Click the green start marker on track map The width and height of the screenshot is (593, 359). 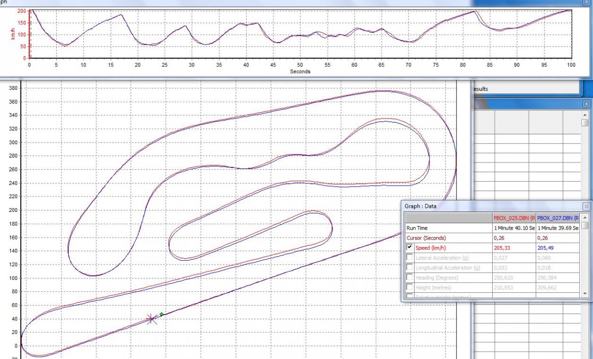click(x=162, y=314)
